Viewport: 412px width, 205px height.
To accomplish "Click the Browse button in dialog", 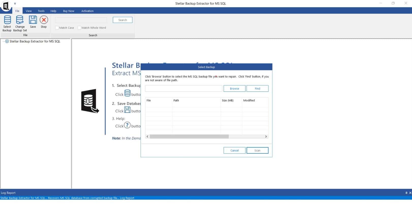I will 234,88.
